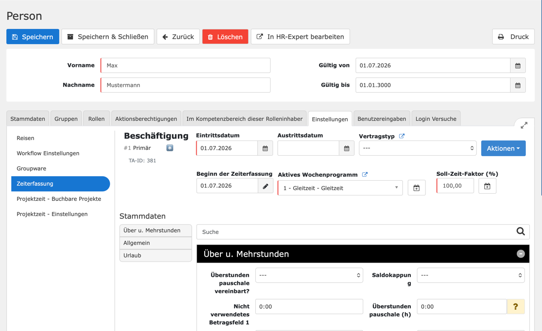
Task: Click calendar-plus icon beside Soll-Zeit-Faktor
Action: pos(487,186)
